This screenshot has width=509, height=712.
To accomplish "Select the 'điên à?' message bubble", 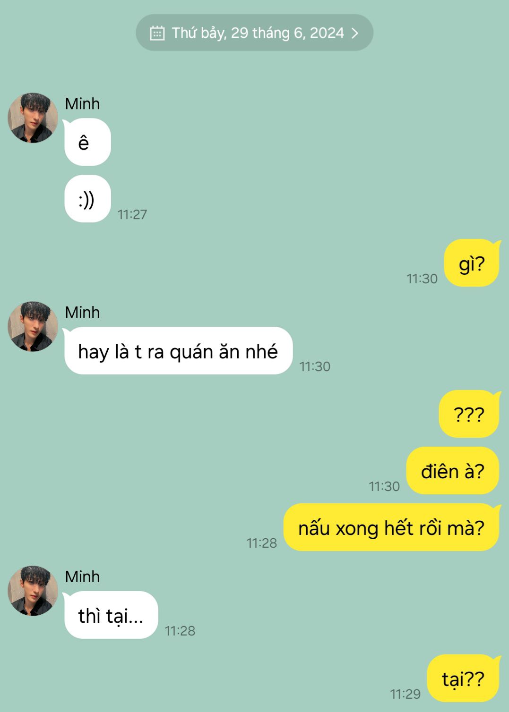I will coord(453,471).
